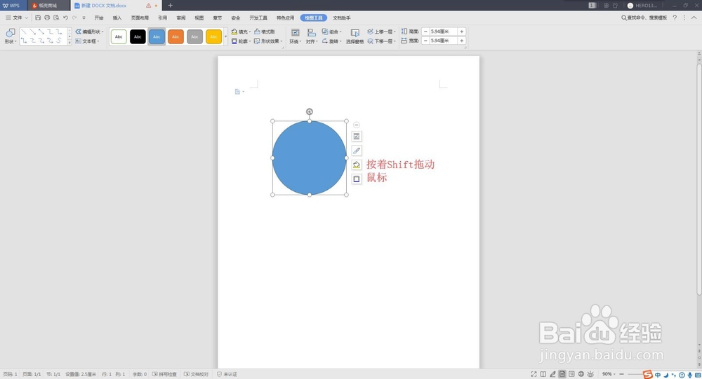Switch to 安全 security tab

[236, 18]
